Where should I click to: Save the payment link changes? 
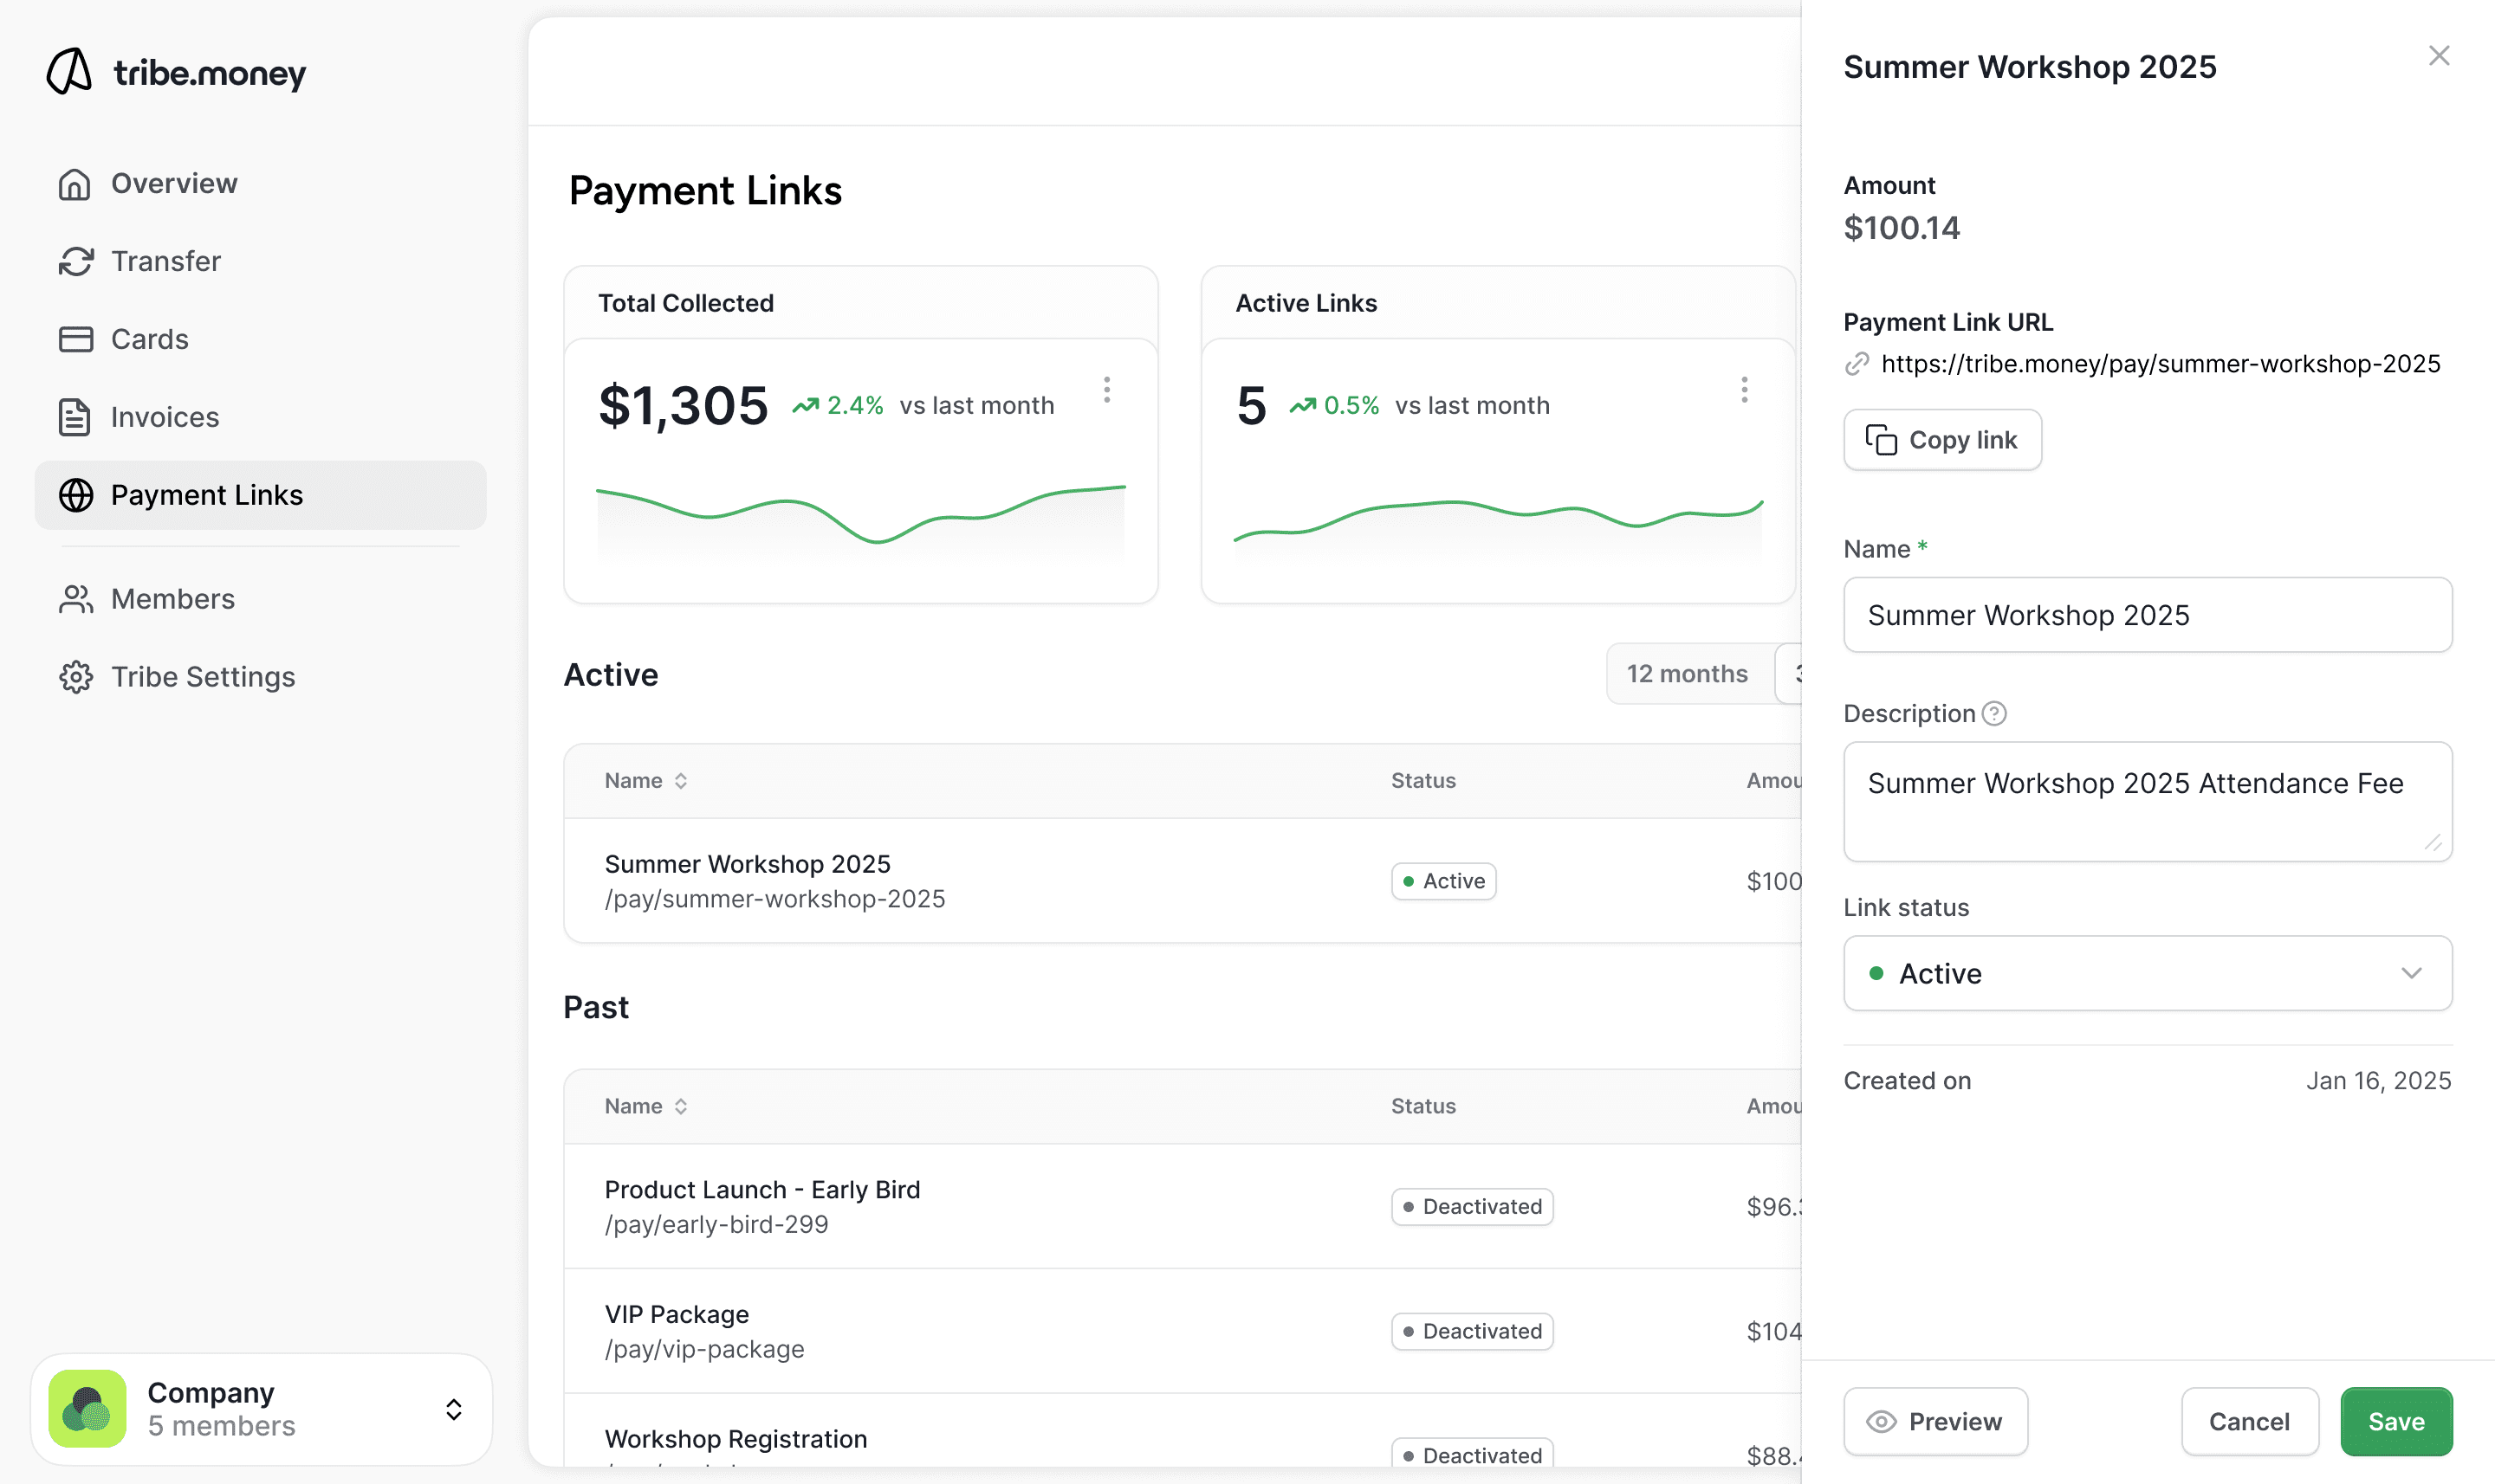(2395, 1422)
